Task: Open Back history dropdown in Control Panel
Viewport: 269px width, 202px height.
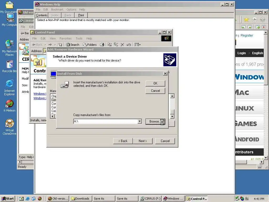Action: [45, 45]
